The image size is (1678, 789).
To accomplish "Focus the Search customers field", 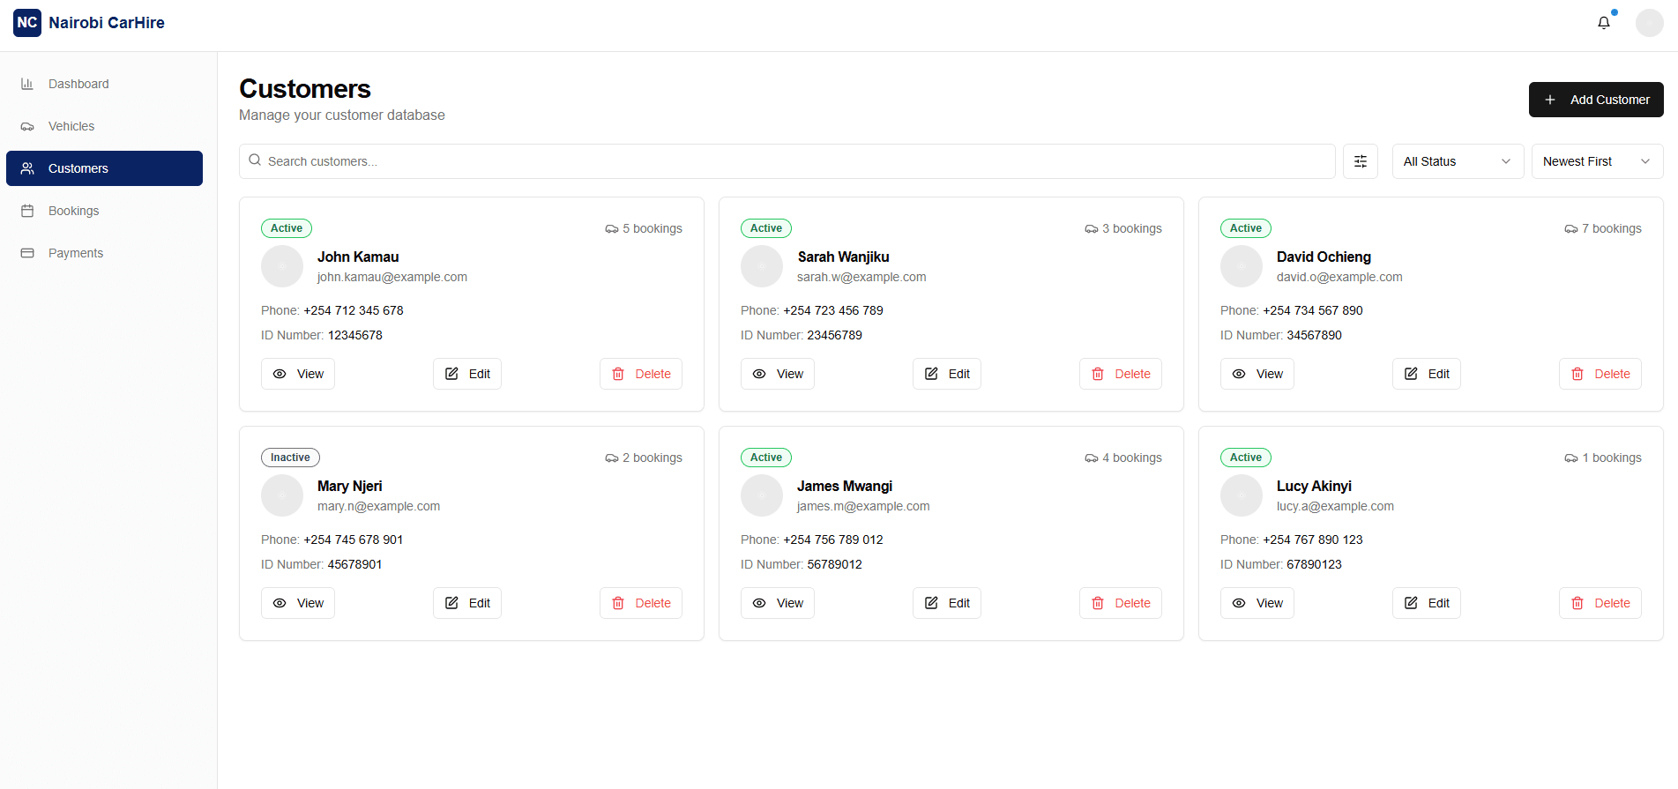I will click(x=787, y=161).
